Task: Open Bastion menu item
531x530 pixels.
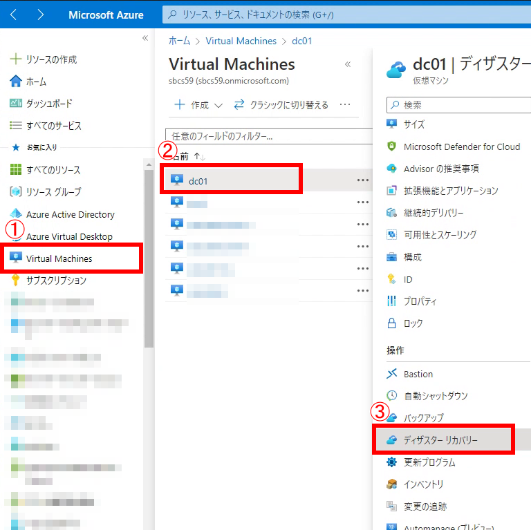Action: pyautogui.click(x=409, y=374)
